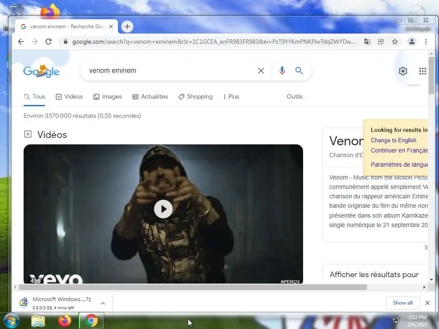Screen dimensions: 439x329
Task: Close the 'venom eminem' browser tab
Action: [111, 27]
